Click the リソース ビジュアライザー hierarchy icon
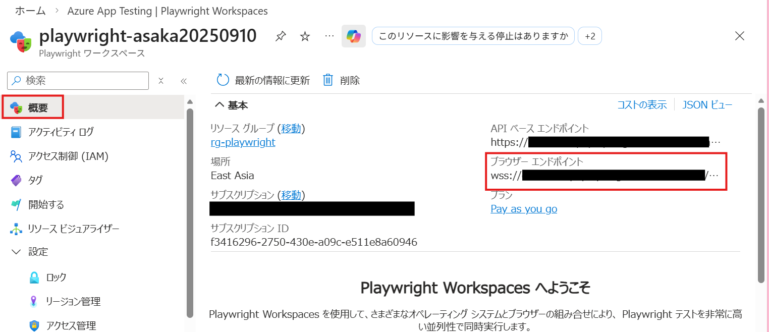This screenshot has height=332, width=769. [16, 229]
